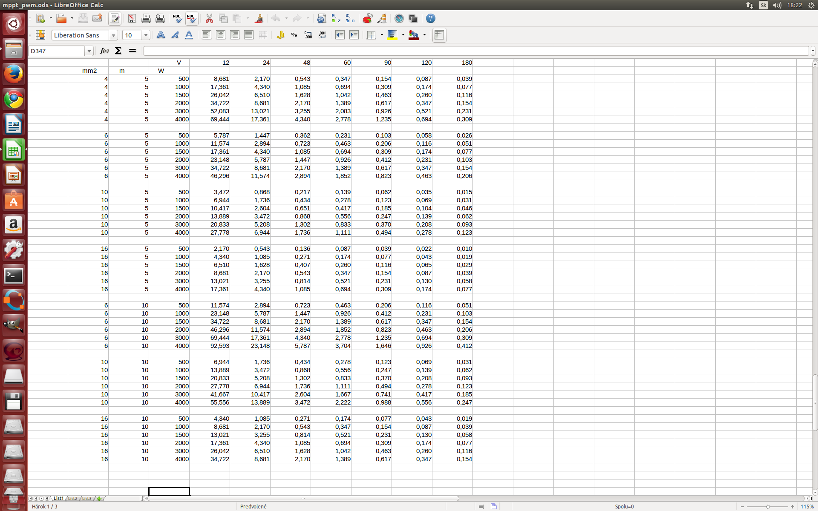Viewport: 818px width, 511px height.
Task: Click the Predvolené page style label
Action: tap(253, 506)
